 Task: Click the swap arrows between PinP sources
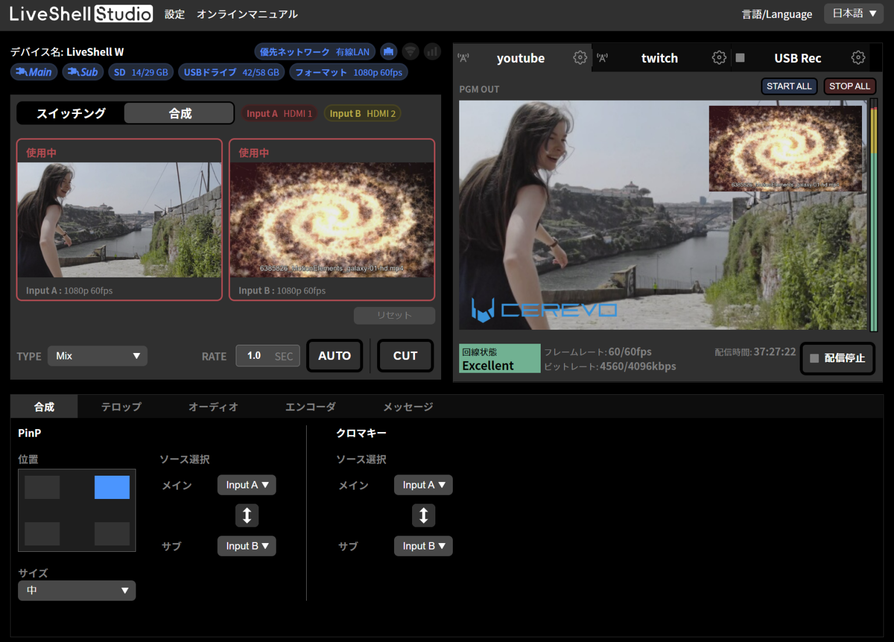(x=247, y=515)
